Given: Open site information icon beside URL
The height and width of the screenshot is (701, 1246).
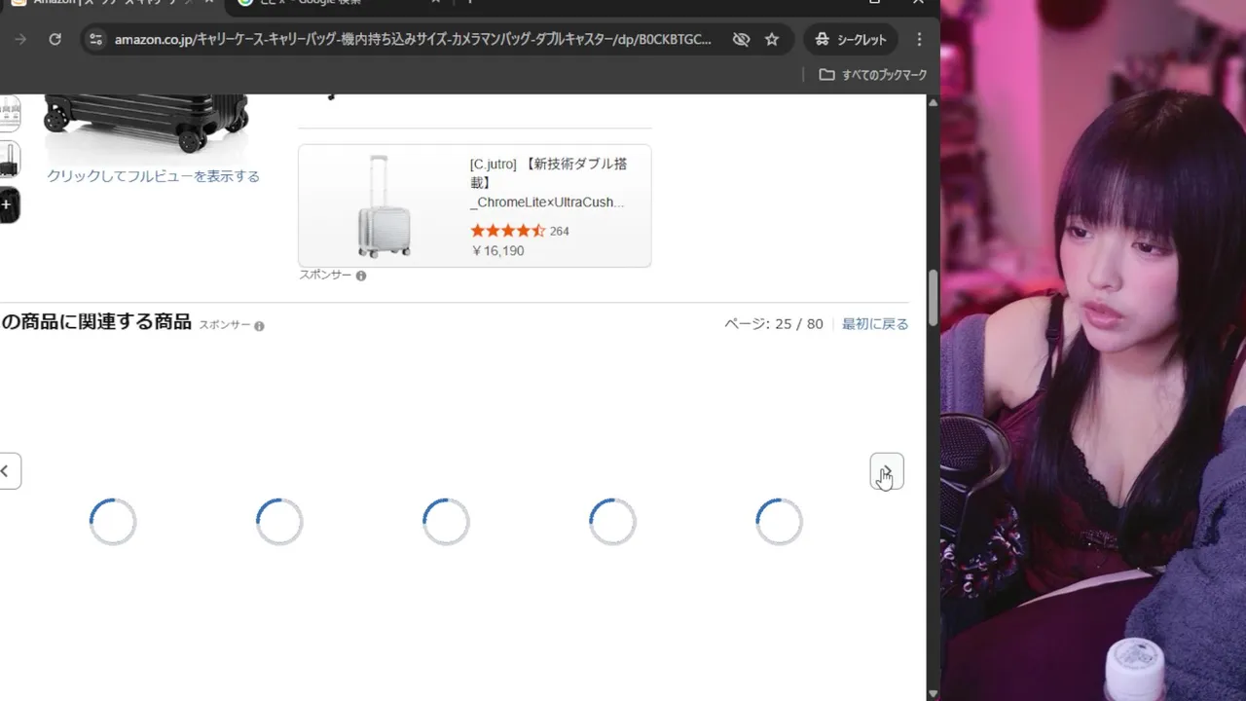Looking at the screenshot, I should (94, 39).
